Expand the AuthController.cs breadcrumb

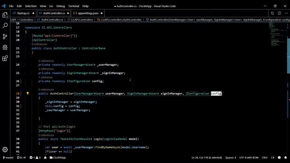click(x=50, y=19)
